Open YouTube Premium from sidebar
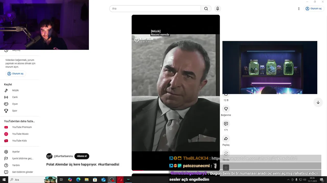Screen dimensions: 327x183 [19, 127]
